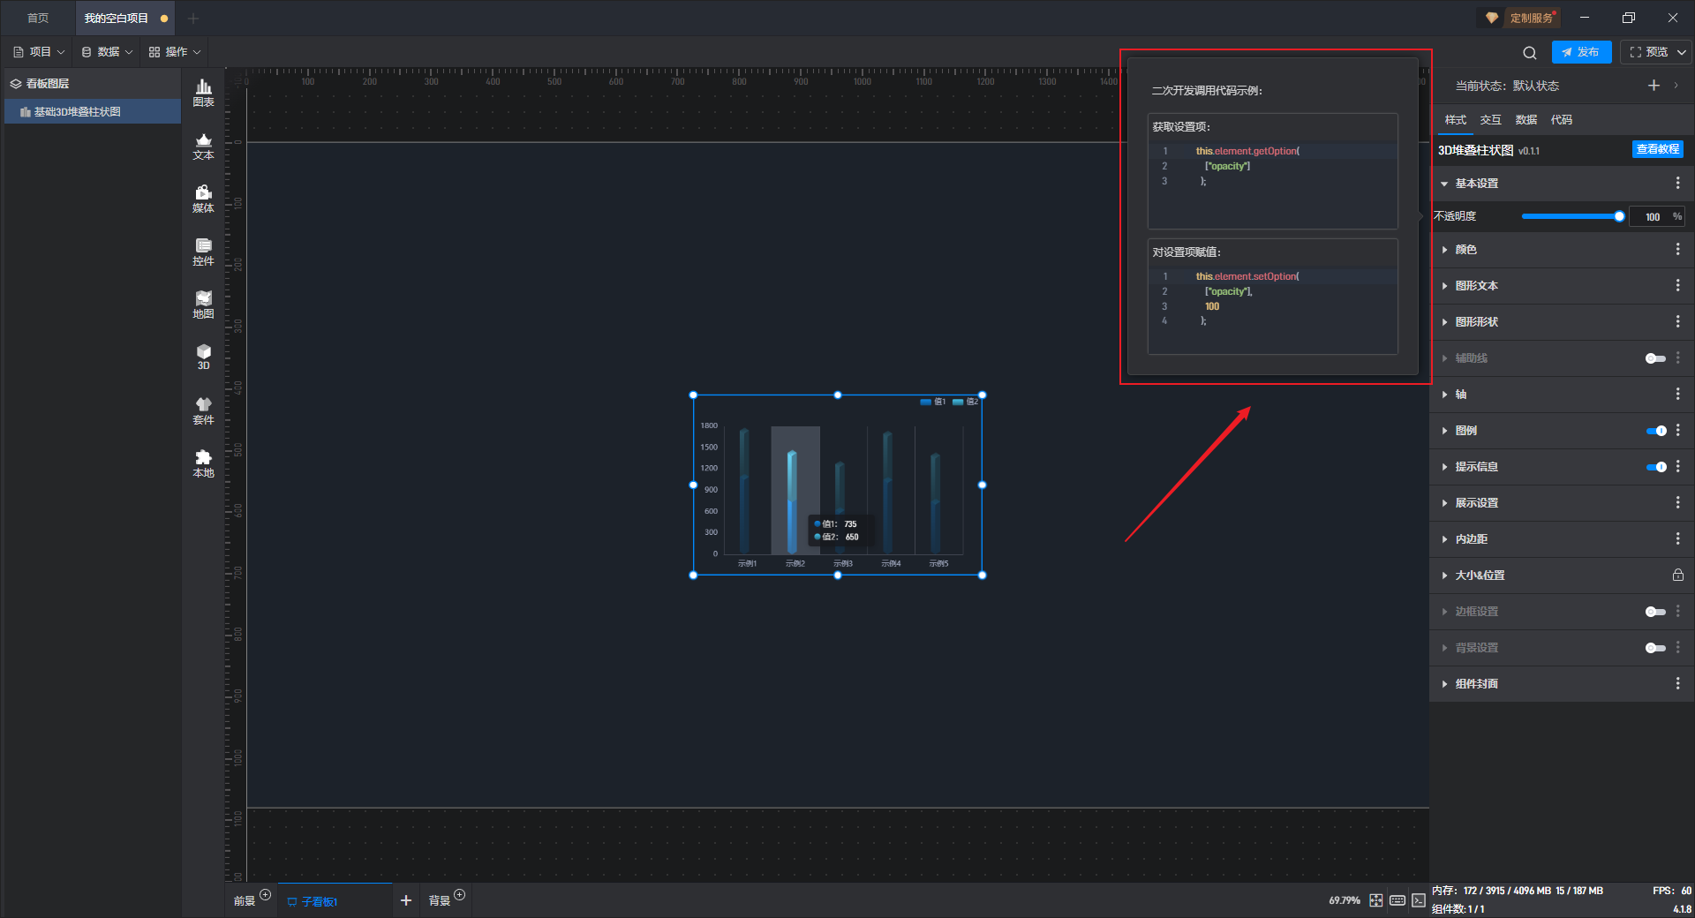
Task: Open the 项目 project dropdown menu
Action: pyautogui.click(x=40, y=52)
